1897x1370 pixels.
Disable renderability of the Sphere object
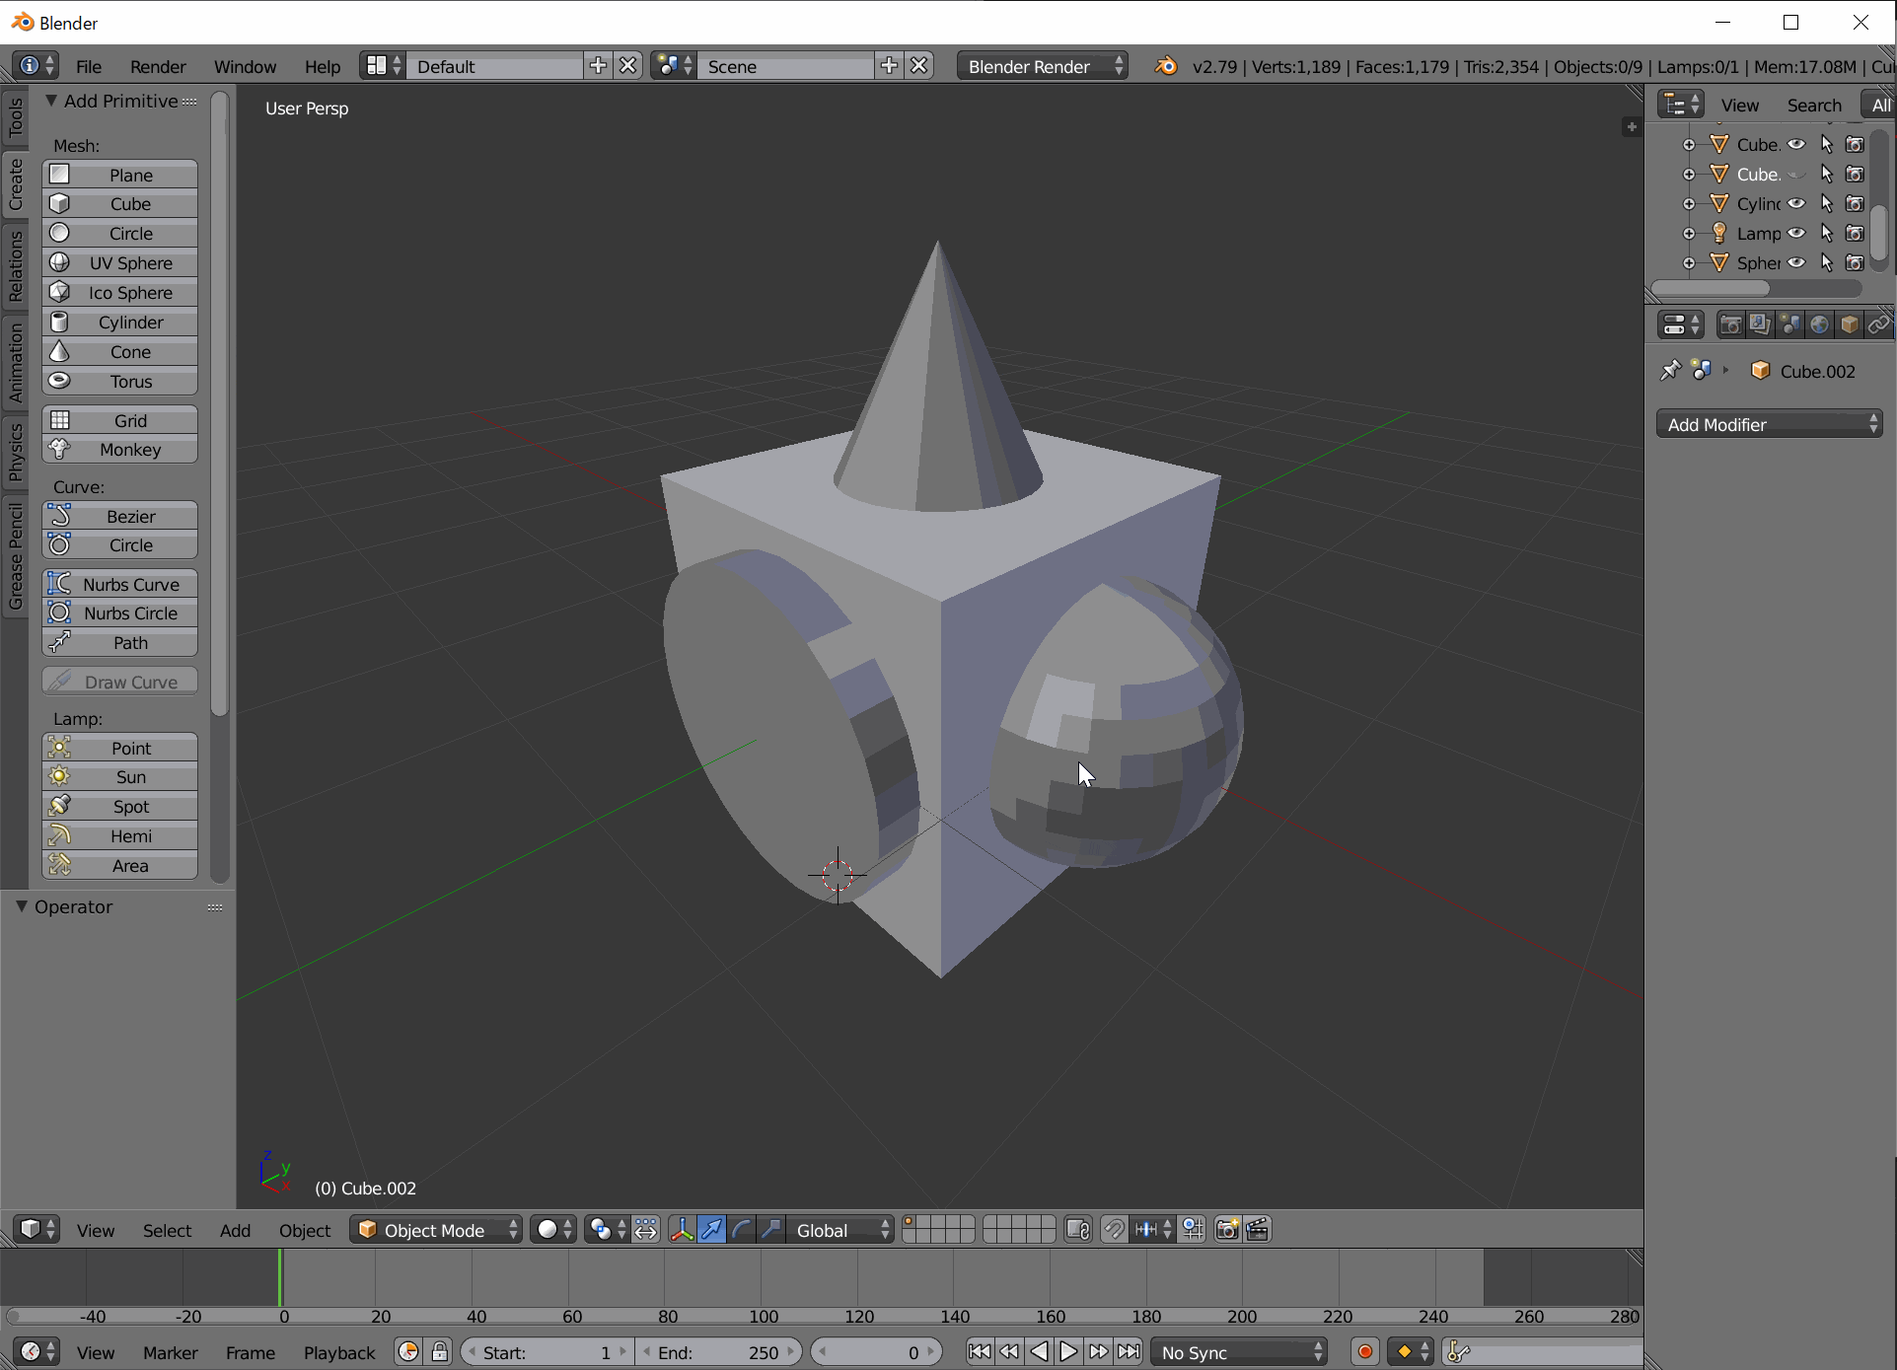click(1855, 263)
